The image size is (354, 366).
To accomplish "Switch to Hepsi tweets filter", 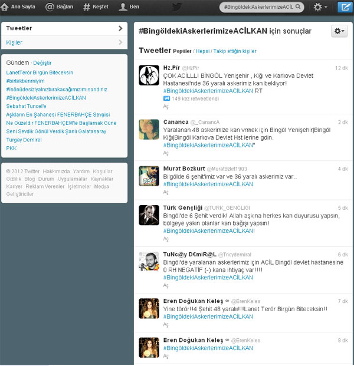I will pyautogui.click(x=202, y=51).
